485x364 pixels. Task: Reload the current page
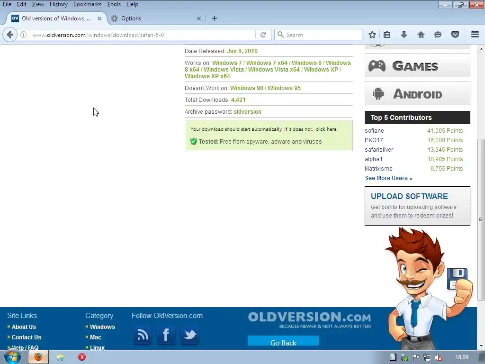point(263,35)
